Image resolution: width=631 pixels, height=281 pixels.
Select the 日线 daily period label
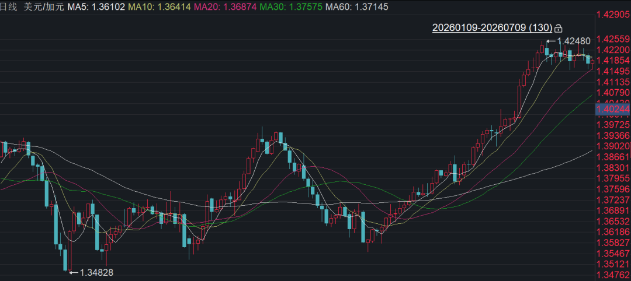8,7
